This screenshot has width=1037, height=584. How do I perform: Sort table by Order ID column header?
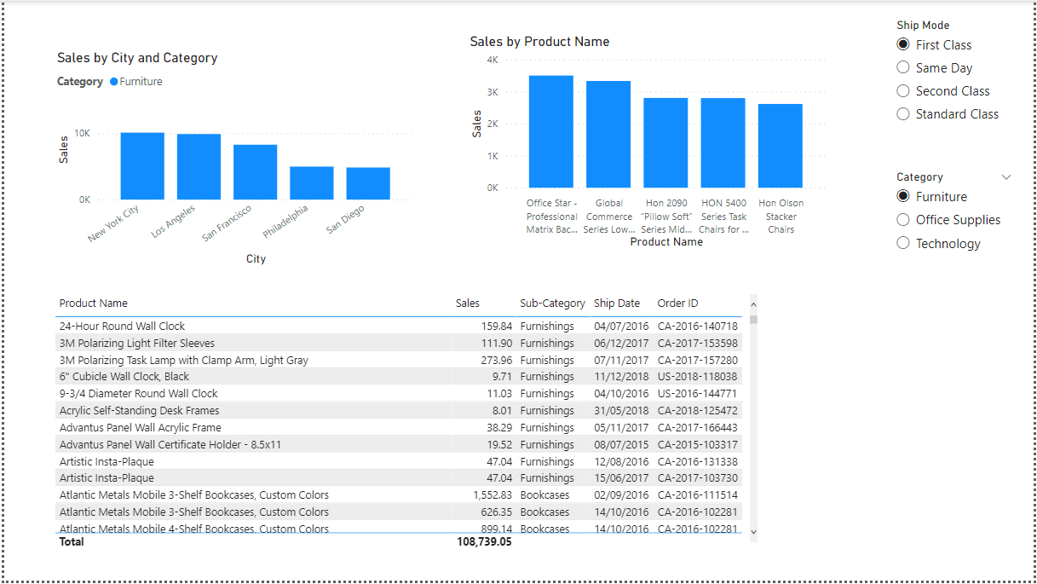point(678,304)
